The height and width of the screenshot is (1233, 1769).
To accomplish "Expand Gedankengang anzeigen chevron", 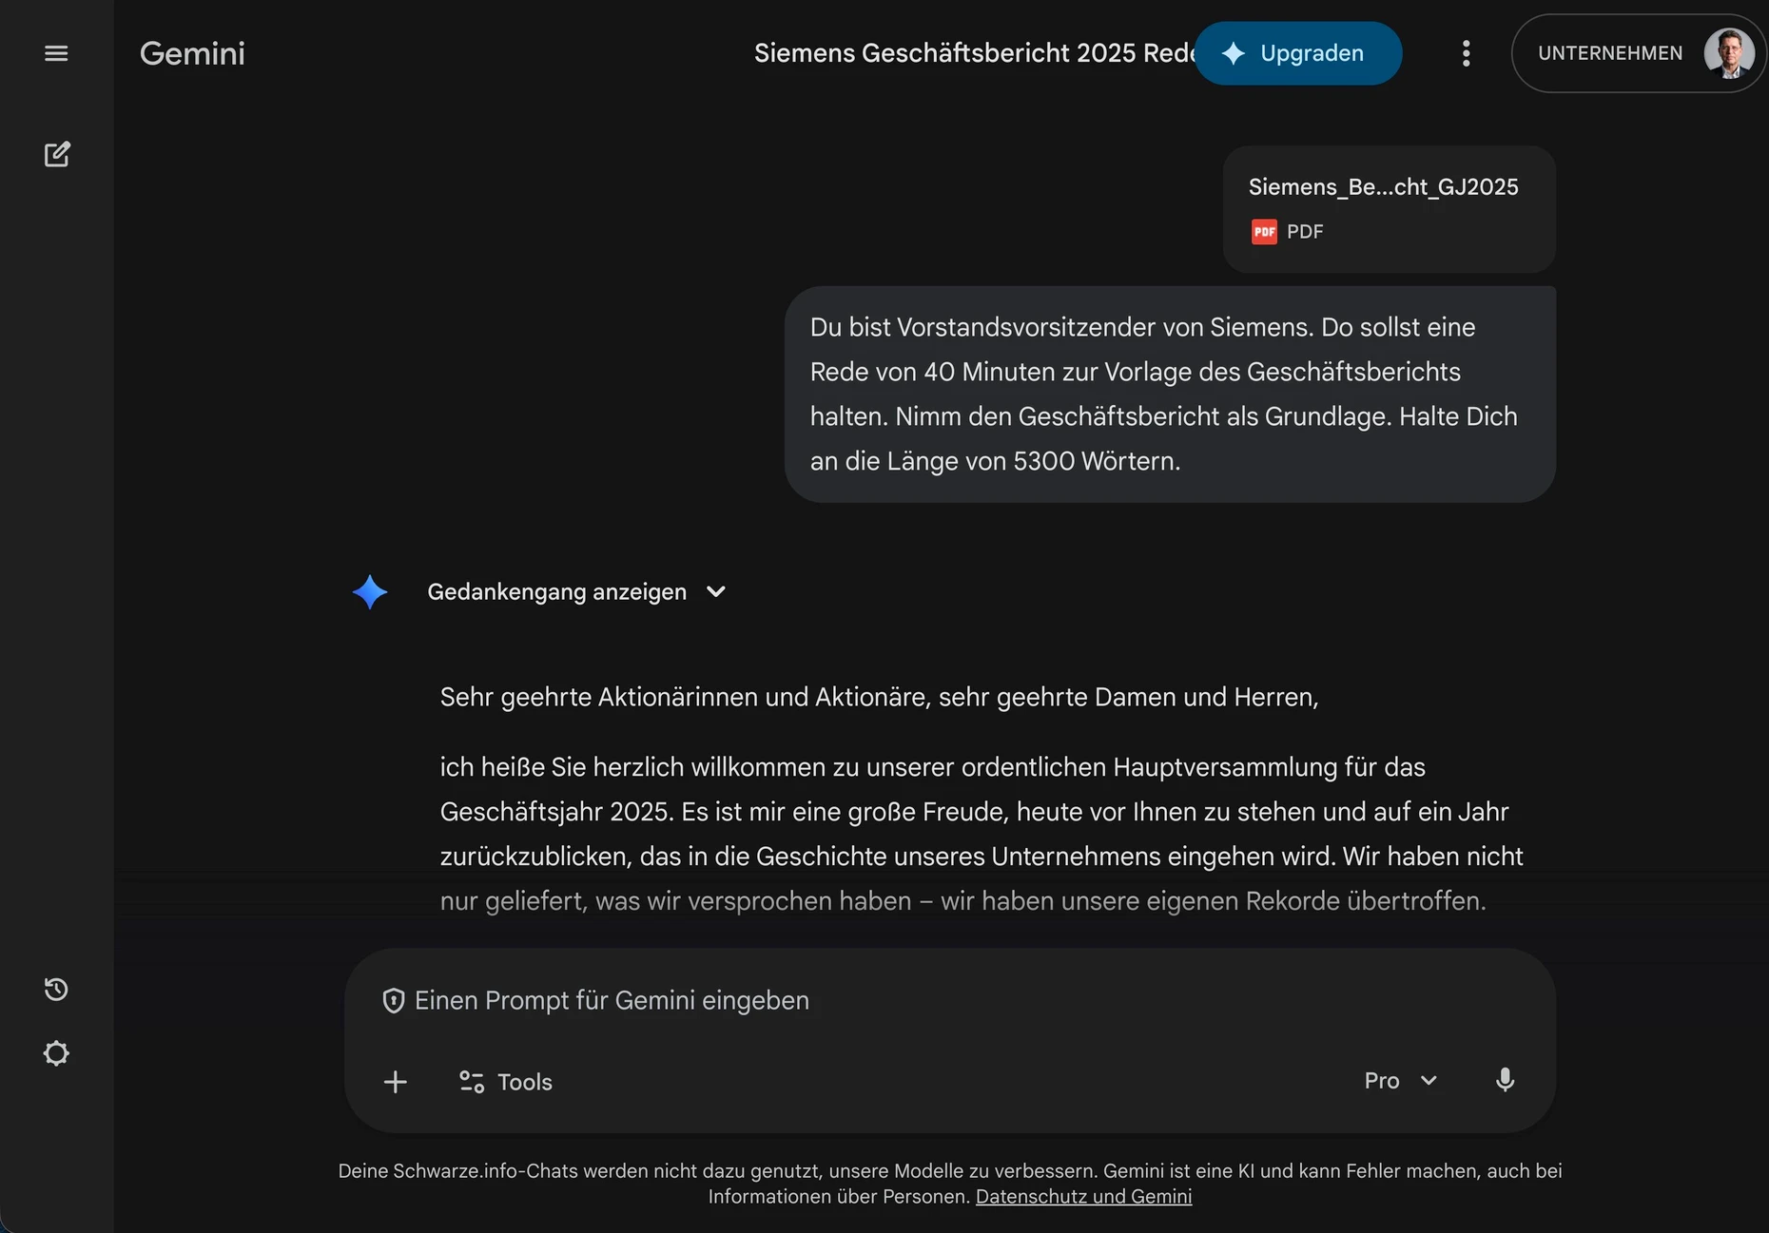I will [716, 591].
